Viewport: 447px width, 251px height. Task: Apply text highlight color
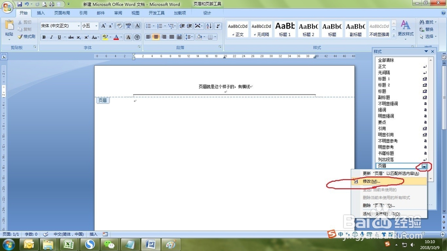click(x=105, y=38)
